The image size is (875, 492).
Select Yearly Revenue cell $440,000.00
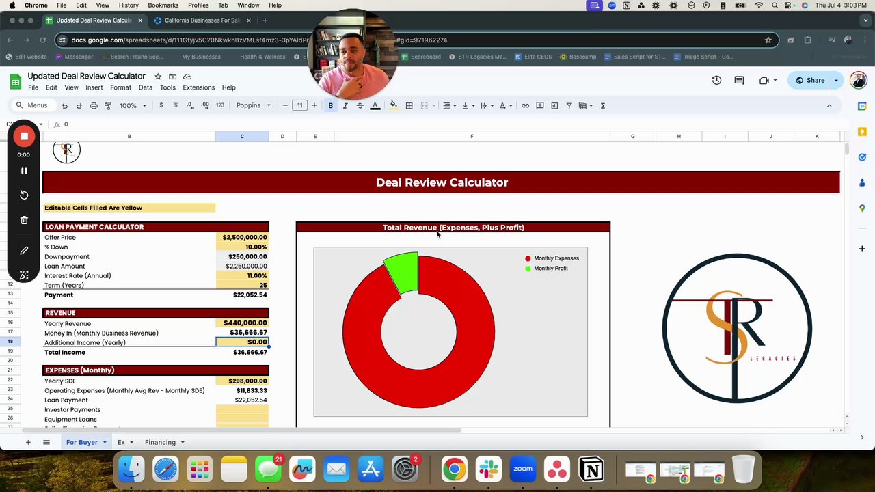pyautogui.click(x=242, y=323)
